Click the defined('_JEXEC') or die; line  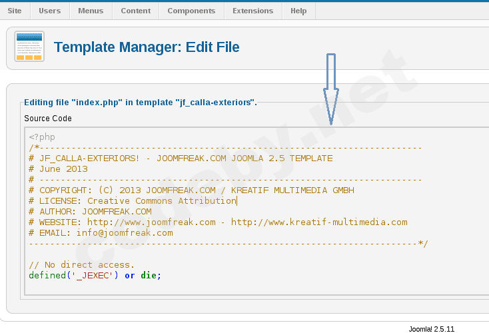tap(95, 275)
